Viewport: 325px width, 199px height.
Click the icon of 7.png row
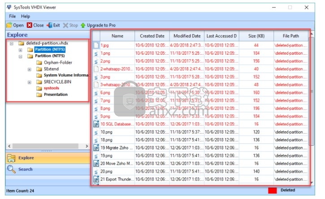[96, 100]
